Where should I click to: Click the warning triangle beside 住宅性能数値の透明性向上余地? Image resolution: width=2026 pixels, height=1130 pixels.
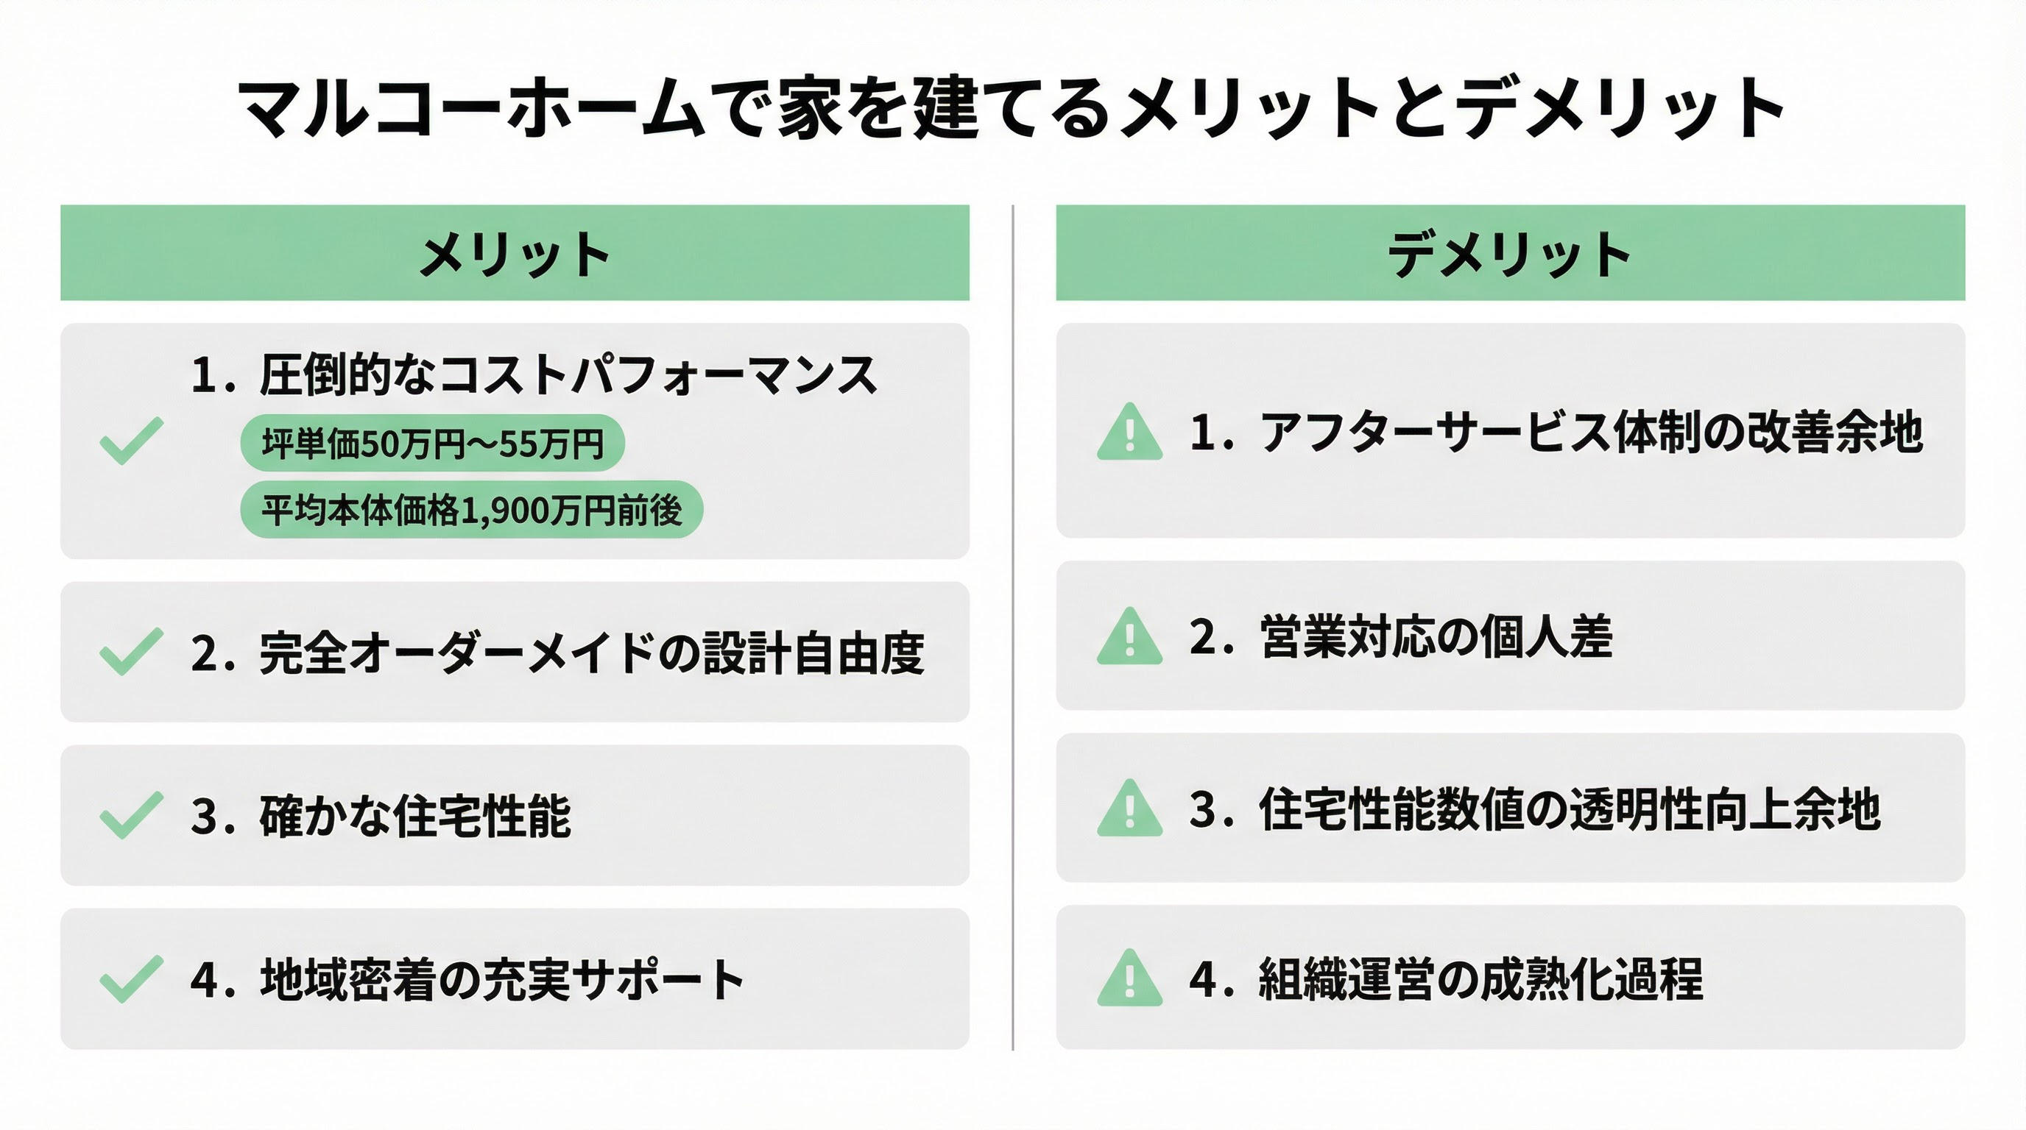click(1129, 809)
